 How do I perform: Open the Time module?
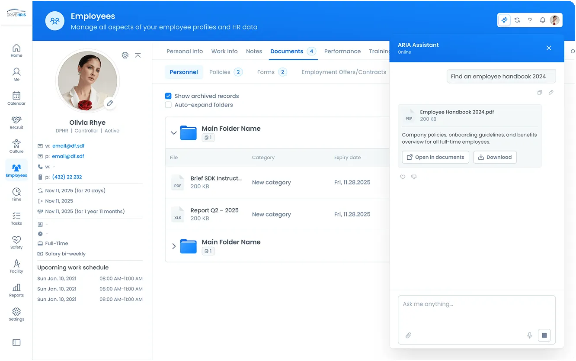(x=16, y=194)
